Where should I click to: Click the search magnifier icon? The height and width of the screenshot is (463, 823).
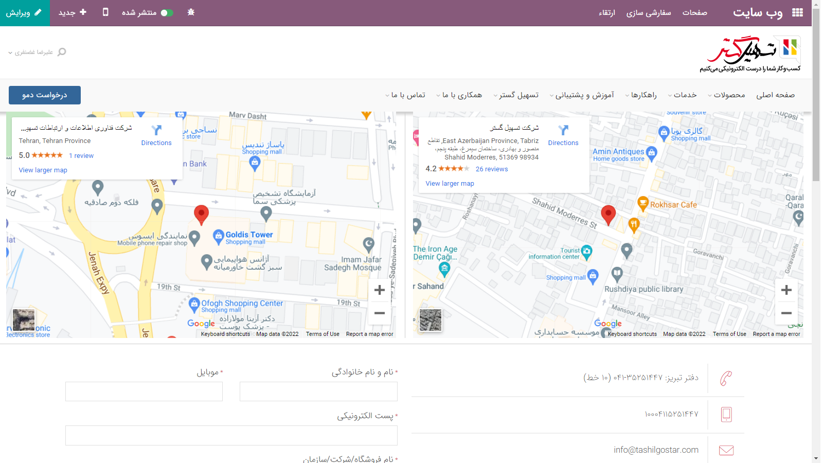[62, 52]
